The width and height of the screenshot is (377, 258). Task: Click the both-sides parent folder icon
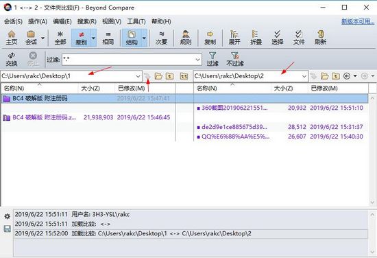(184, 76)
